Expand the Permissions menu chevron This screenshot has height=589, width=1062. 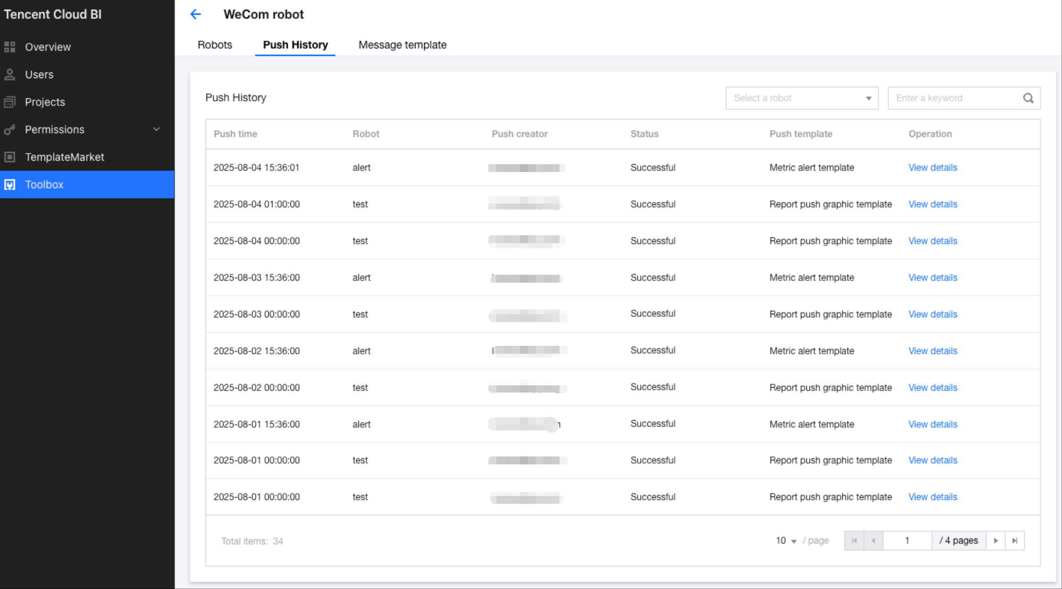click(x=156, y=129)
